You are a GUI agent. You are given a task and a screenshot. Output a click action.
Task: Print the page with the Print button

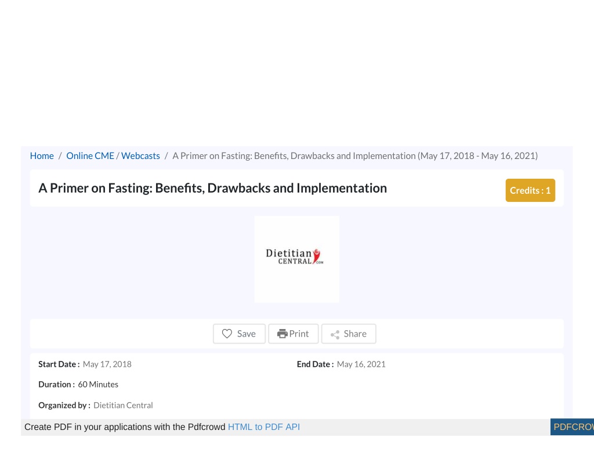click(293, 334)
